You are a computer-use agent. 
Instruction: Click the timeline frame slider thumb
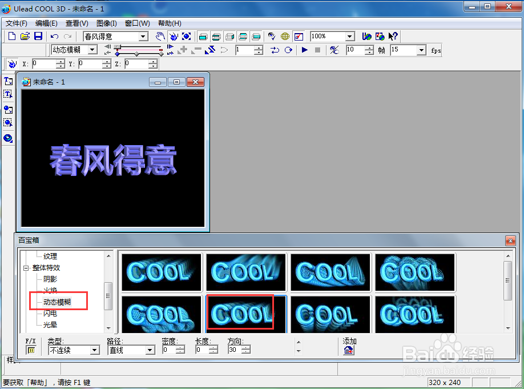[117, 47]
